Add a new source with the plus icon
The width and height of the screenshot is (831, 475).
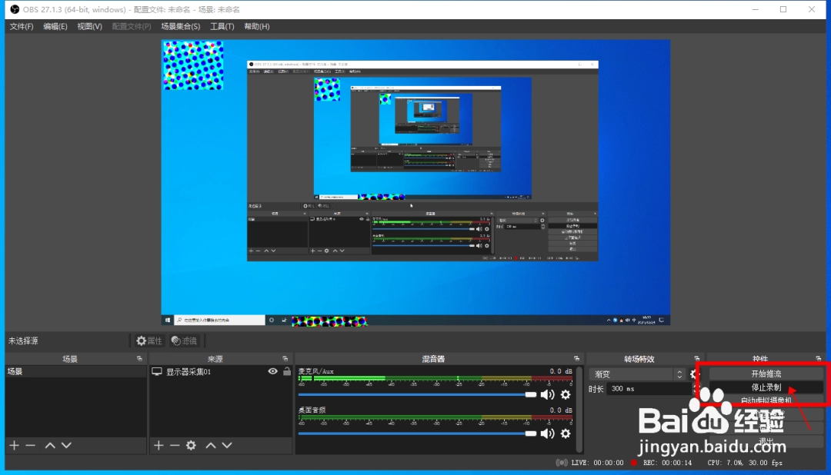[x=159, y=445]
